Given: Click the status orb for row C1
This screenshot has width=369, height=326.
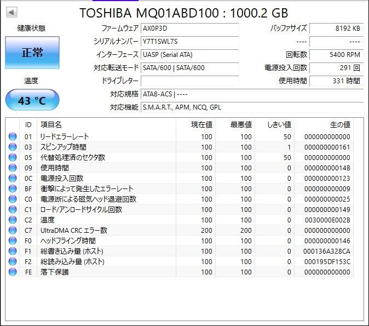Looking at the screenshot, I should click(13, 209).
